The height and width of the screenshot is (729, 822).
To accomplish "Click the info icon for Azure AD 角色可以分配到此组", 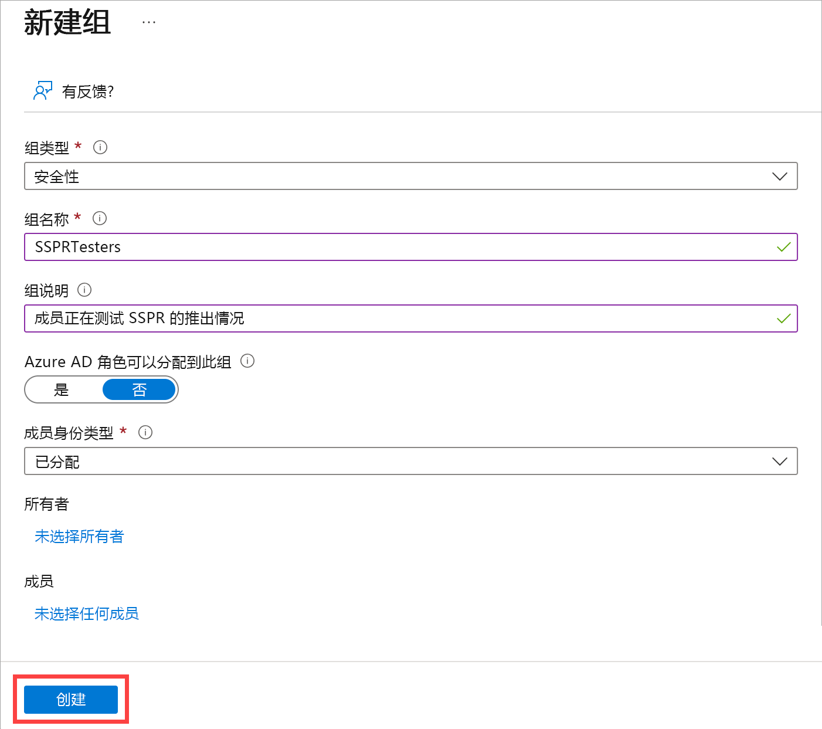I will pyautogui.click(x=247, y=361).
